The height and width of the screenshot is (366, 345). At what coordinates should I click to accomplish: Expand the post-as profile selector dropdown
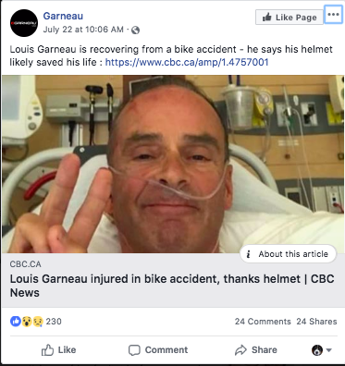click(322, 350)
